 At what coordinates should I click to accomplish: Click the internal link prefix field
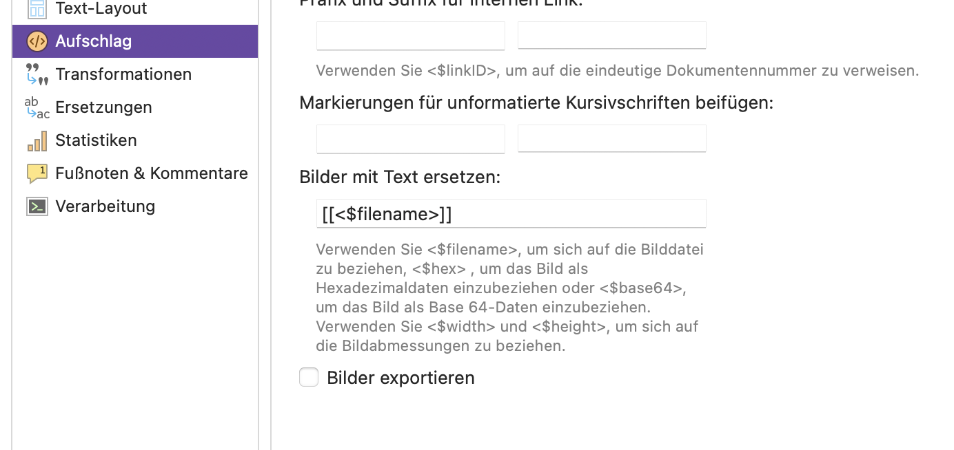pyautogui.click(x=410, y=36)
